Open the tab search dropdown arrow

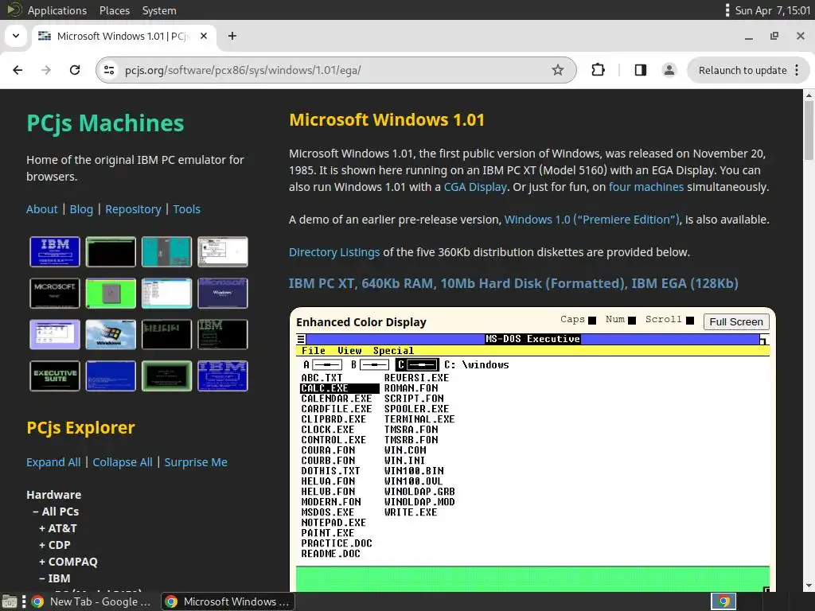pyautogui.click(x=16, y=36)
